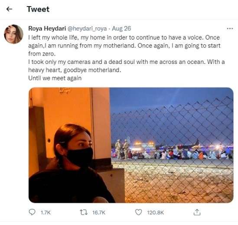Like the tweet with heart icon
The image size is (238, 225).
[138, 212]
